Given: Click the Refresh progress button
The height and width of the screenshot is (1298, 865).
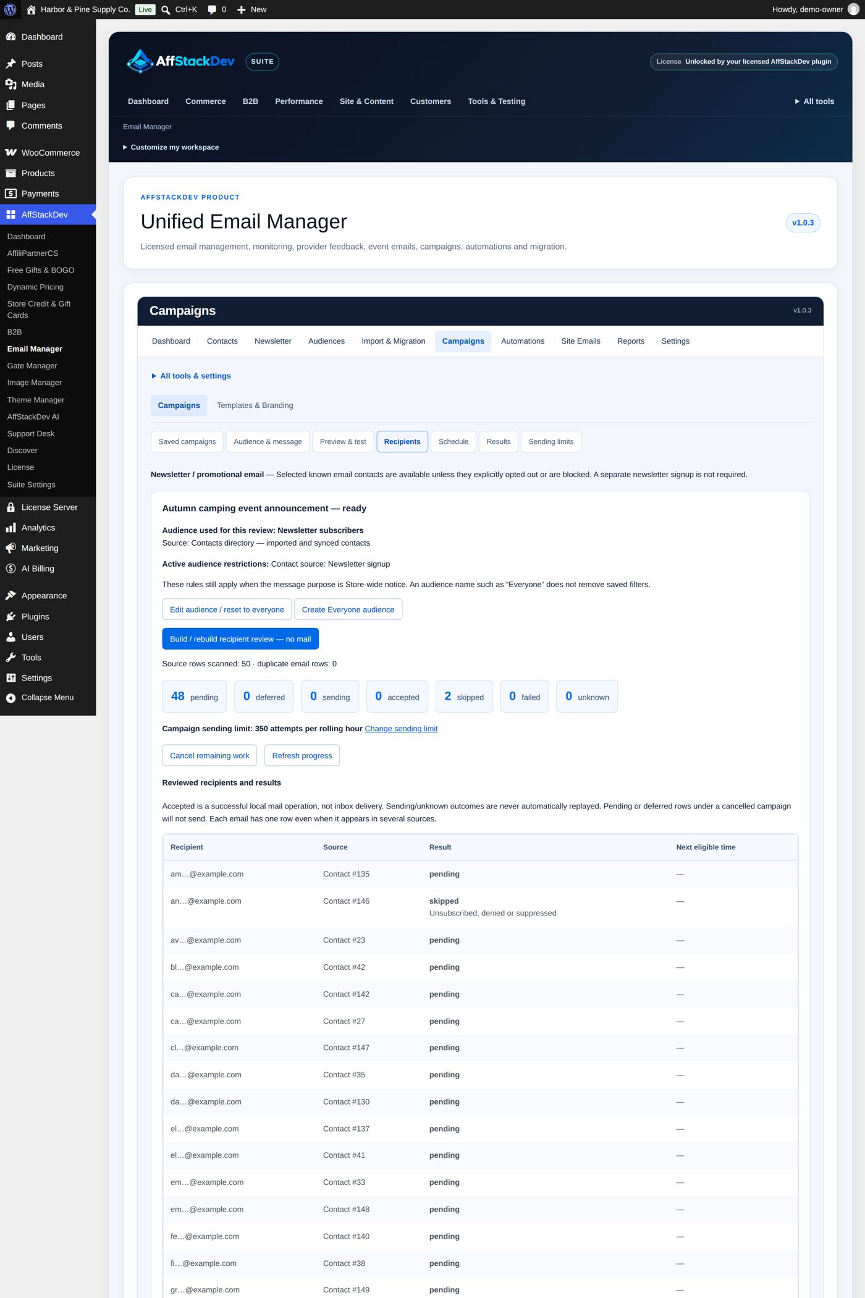Looking at the screenshot, I should (302, 755).
